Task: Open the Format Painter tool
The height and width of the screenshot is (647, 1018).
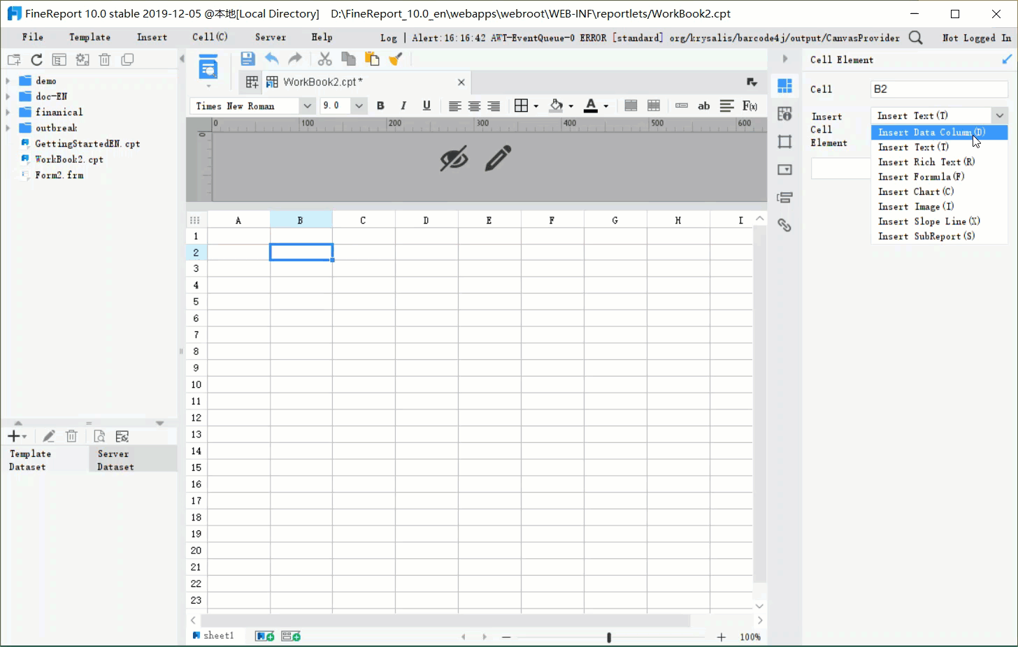Action: [x=396, y=59]
